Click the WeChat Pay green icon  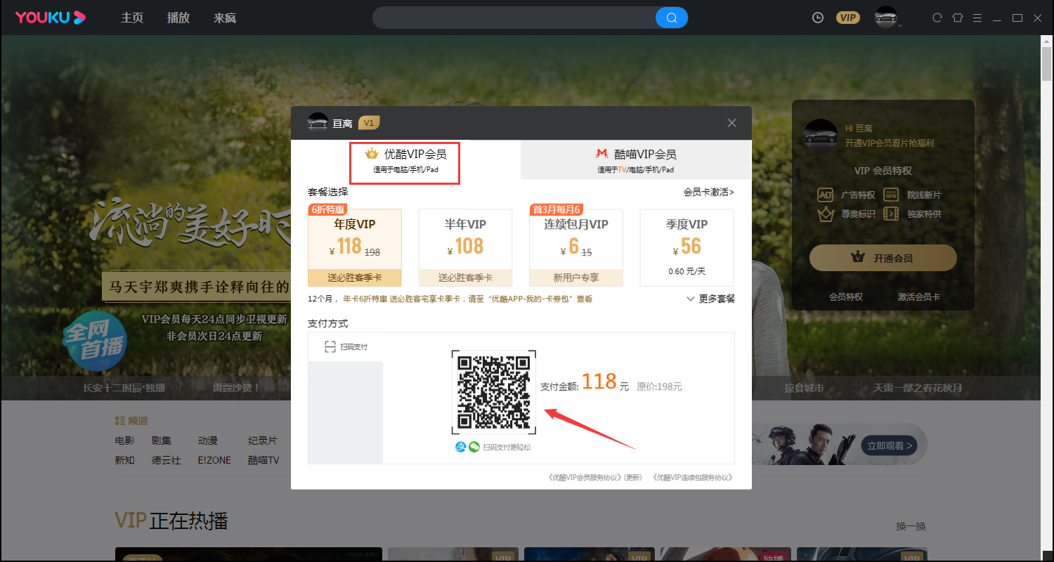tap(474, 447)
